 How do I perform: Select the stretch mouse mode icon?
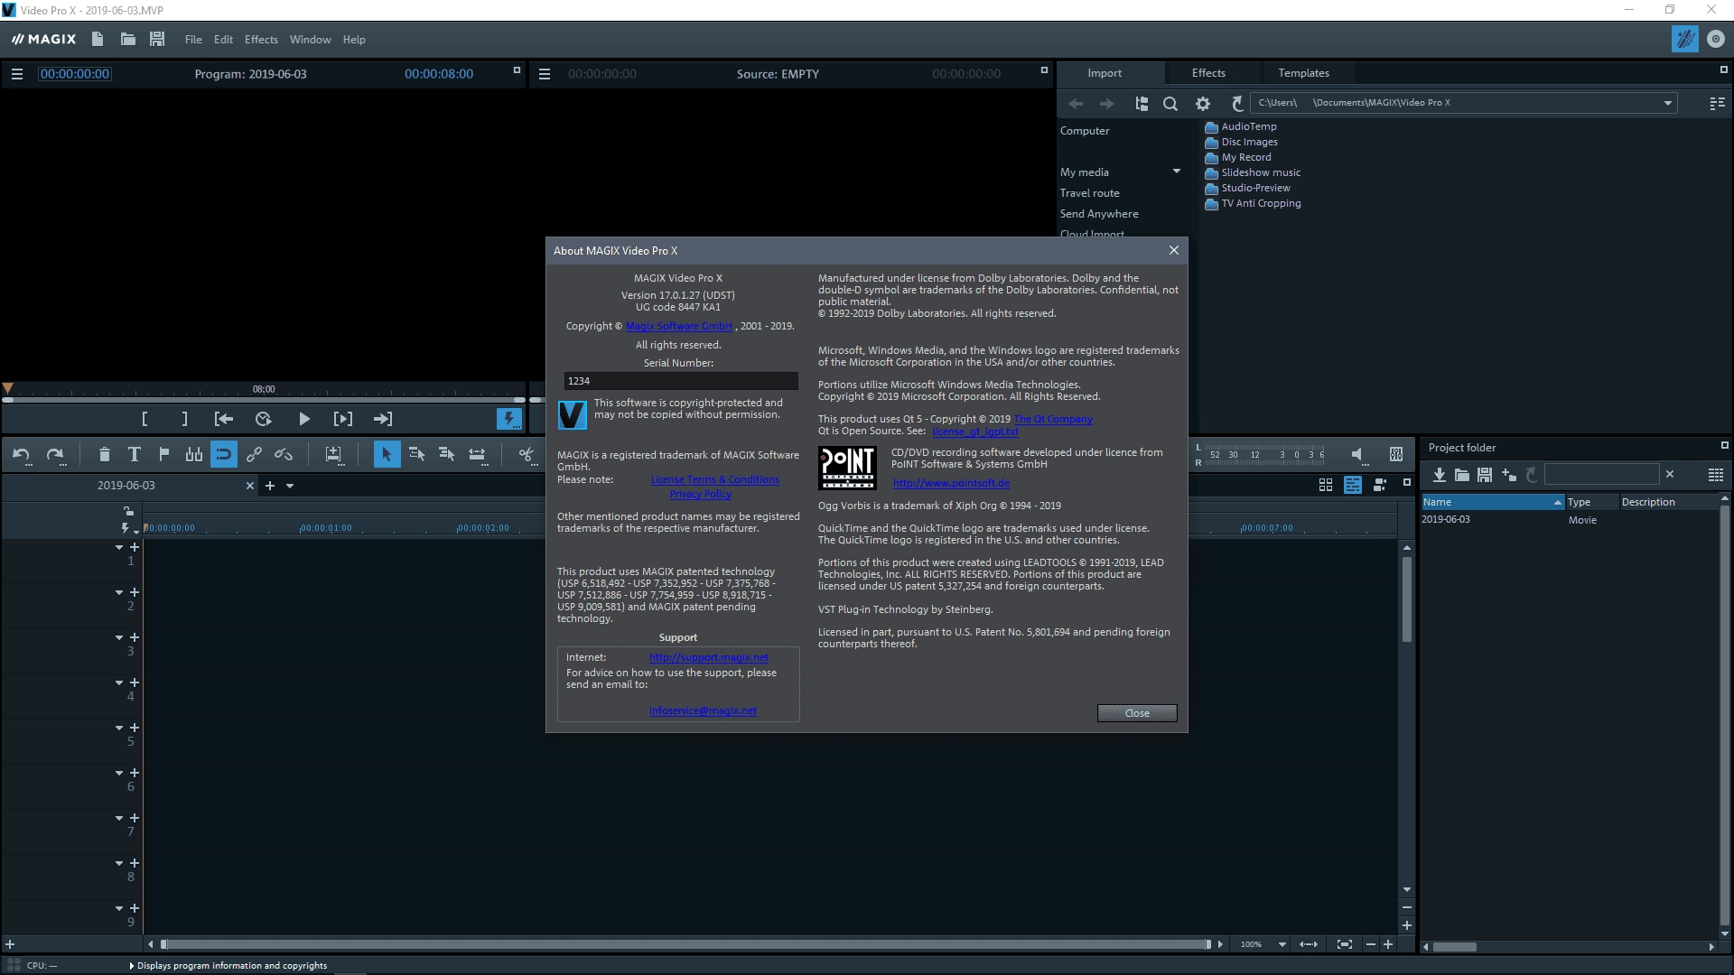(477, 455)
